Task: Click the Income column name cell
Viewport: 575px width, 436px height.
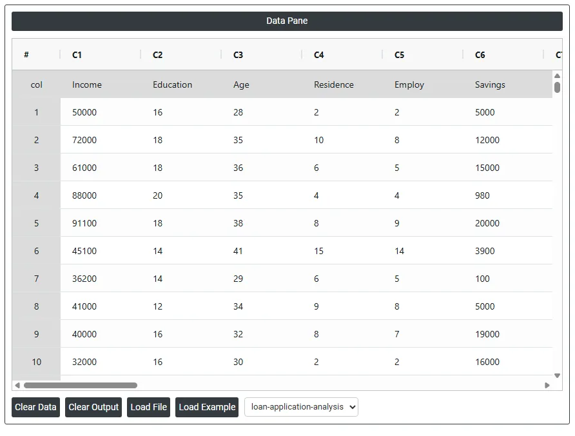Action: [x=101, y=84]
